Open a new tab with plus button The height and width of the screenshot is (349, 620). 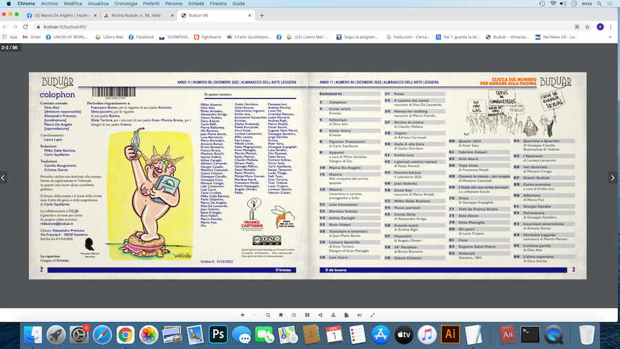tap(262, 15)
